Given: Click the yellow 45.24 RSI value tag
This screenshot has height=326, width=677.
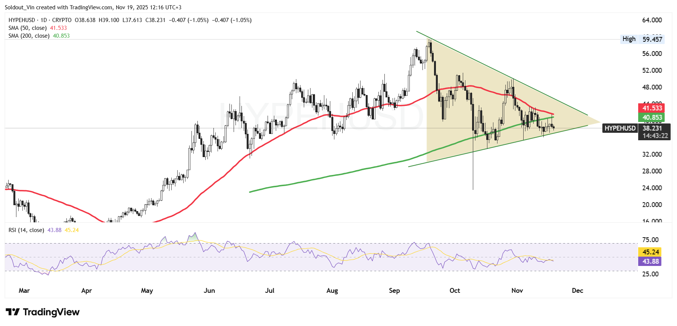Looking at the screenshot, I should click(x=651, y=252).
